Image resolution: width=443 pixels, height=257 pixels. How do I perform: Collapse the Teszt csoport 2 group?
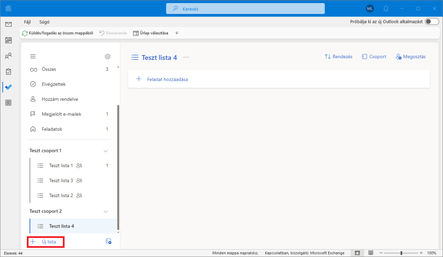(105, 211)
